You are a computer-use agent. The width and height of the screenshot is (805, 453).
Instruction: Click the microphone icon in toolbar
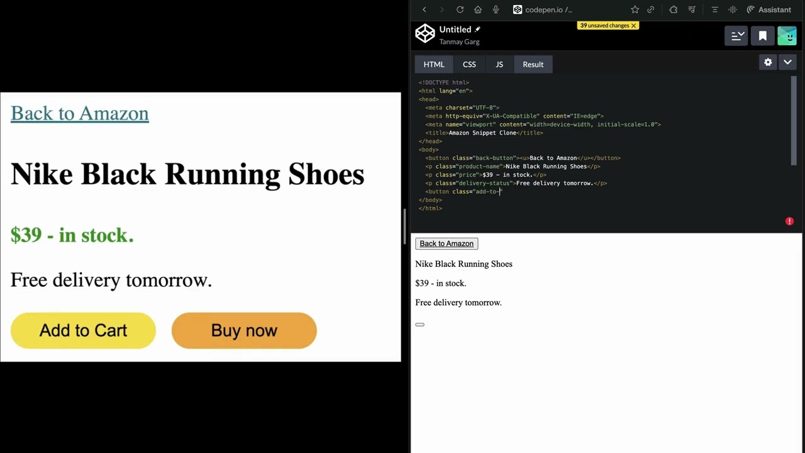click(496, 9)
